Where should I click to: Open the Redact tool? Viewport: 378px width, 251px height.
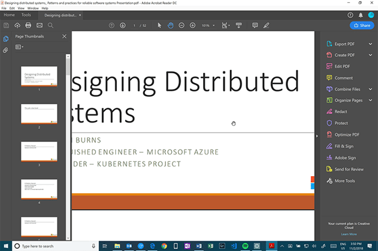coord(337,111)
